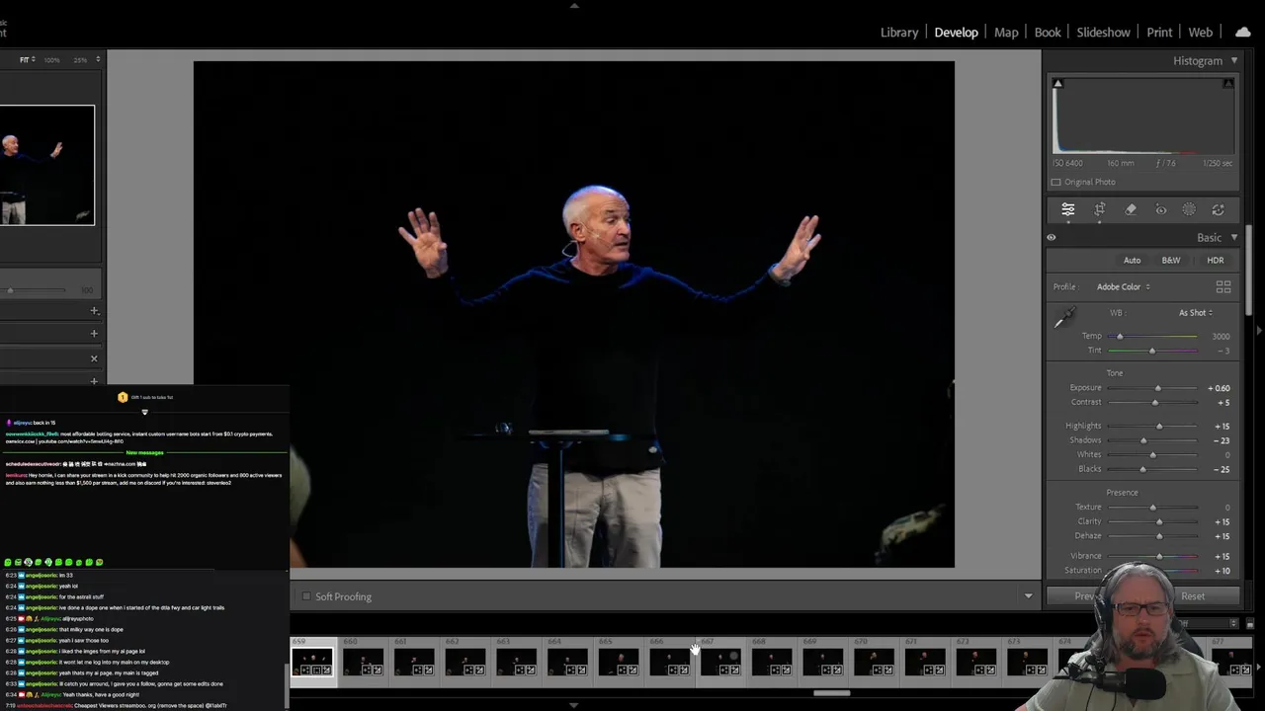The image size is (1265, 711).
Task: Click the Blacks slider handle
Action: click(x=1142, y=469)
